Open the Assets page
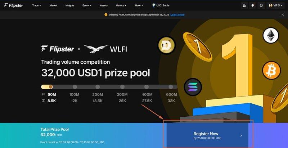Viewport: 288px width, 148px height. [x=104, y=5]
